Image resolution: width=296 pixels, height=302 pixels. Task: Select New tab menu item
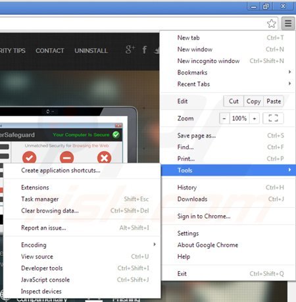pyautogui.click(x=228, y=38)
